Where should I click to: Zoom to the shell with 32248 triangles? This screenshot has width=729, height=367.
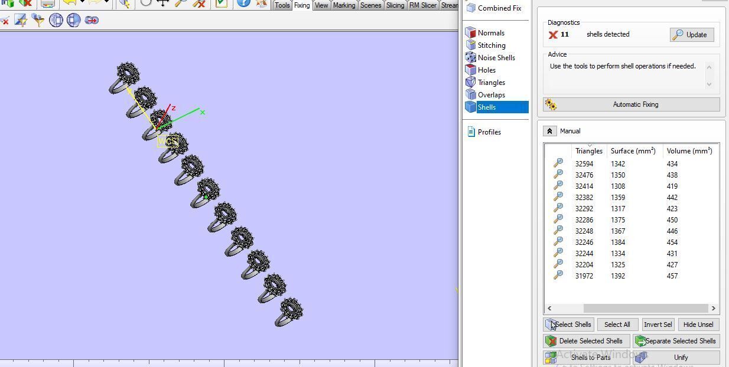tap(558, 231)
